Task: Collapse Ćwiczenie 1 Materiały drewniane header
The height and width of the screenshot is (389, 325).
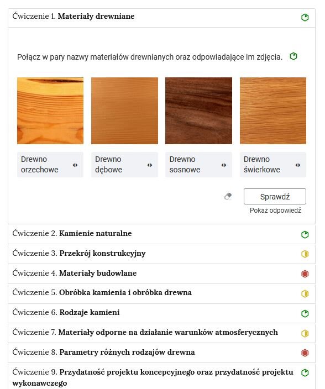Action: (x=161, y=18)
